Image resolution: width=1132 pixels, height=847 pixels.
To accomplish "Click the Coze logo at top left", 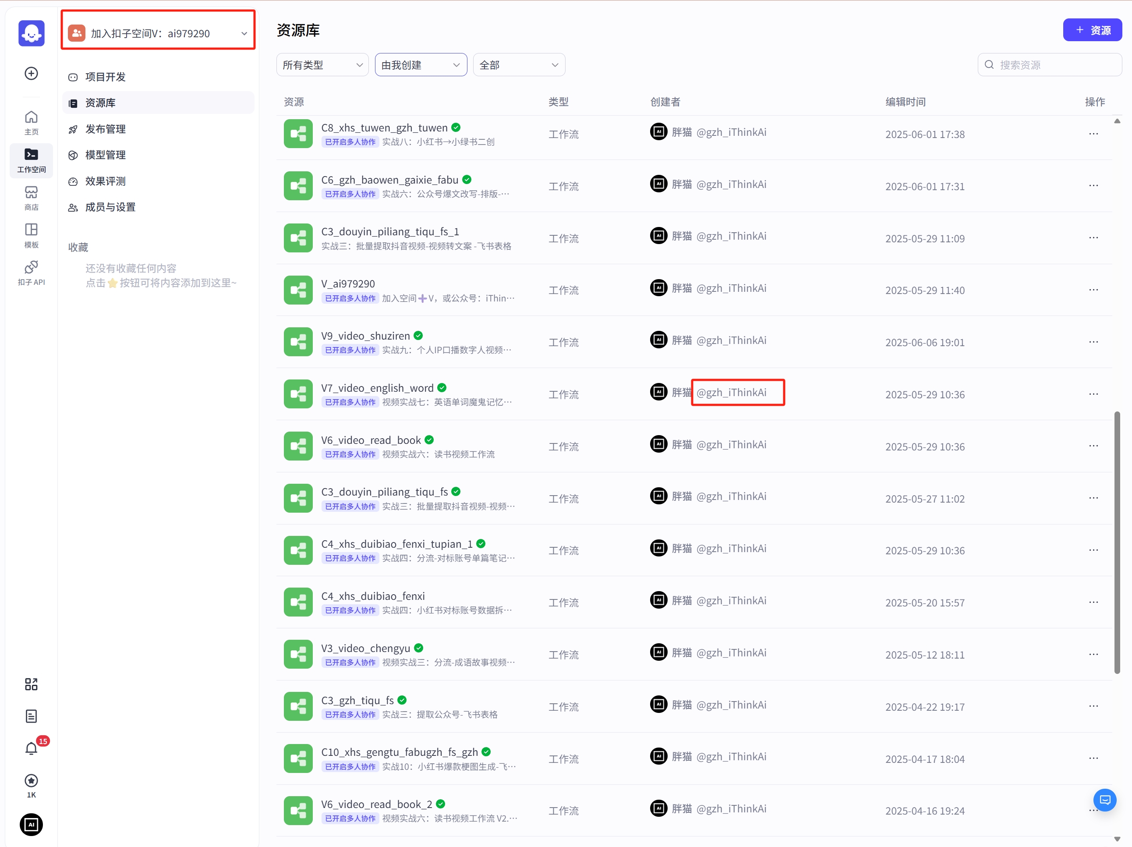I will coord(31,33).
